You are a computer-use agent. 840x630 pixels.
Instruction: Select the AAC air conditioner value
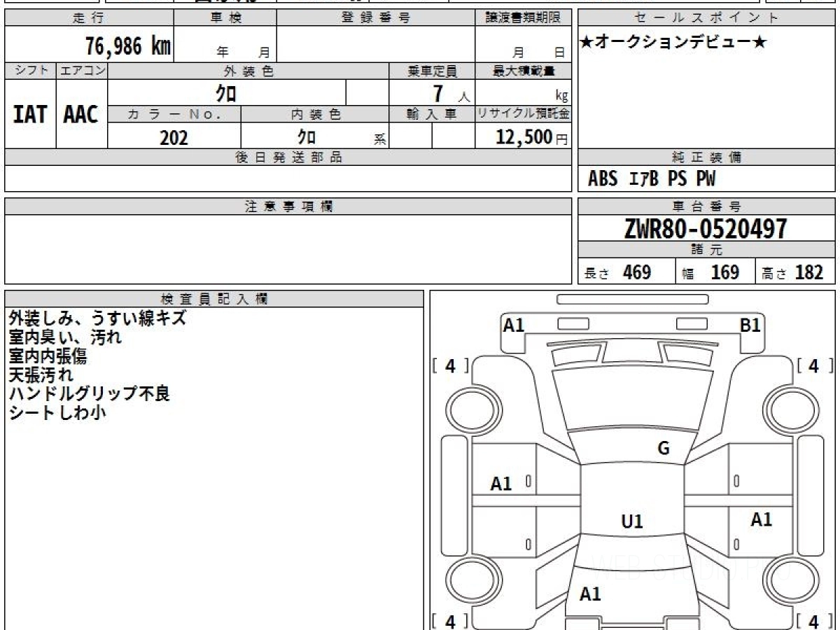coord(81,114)
